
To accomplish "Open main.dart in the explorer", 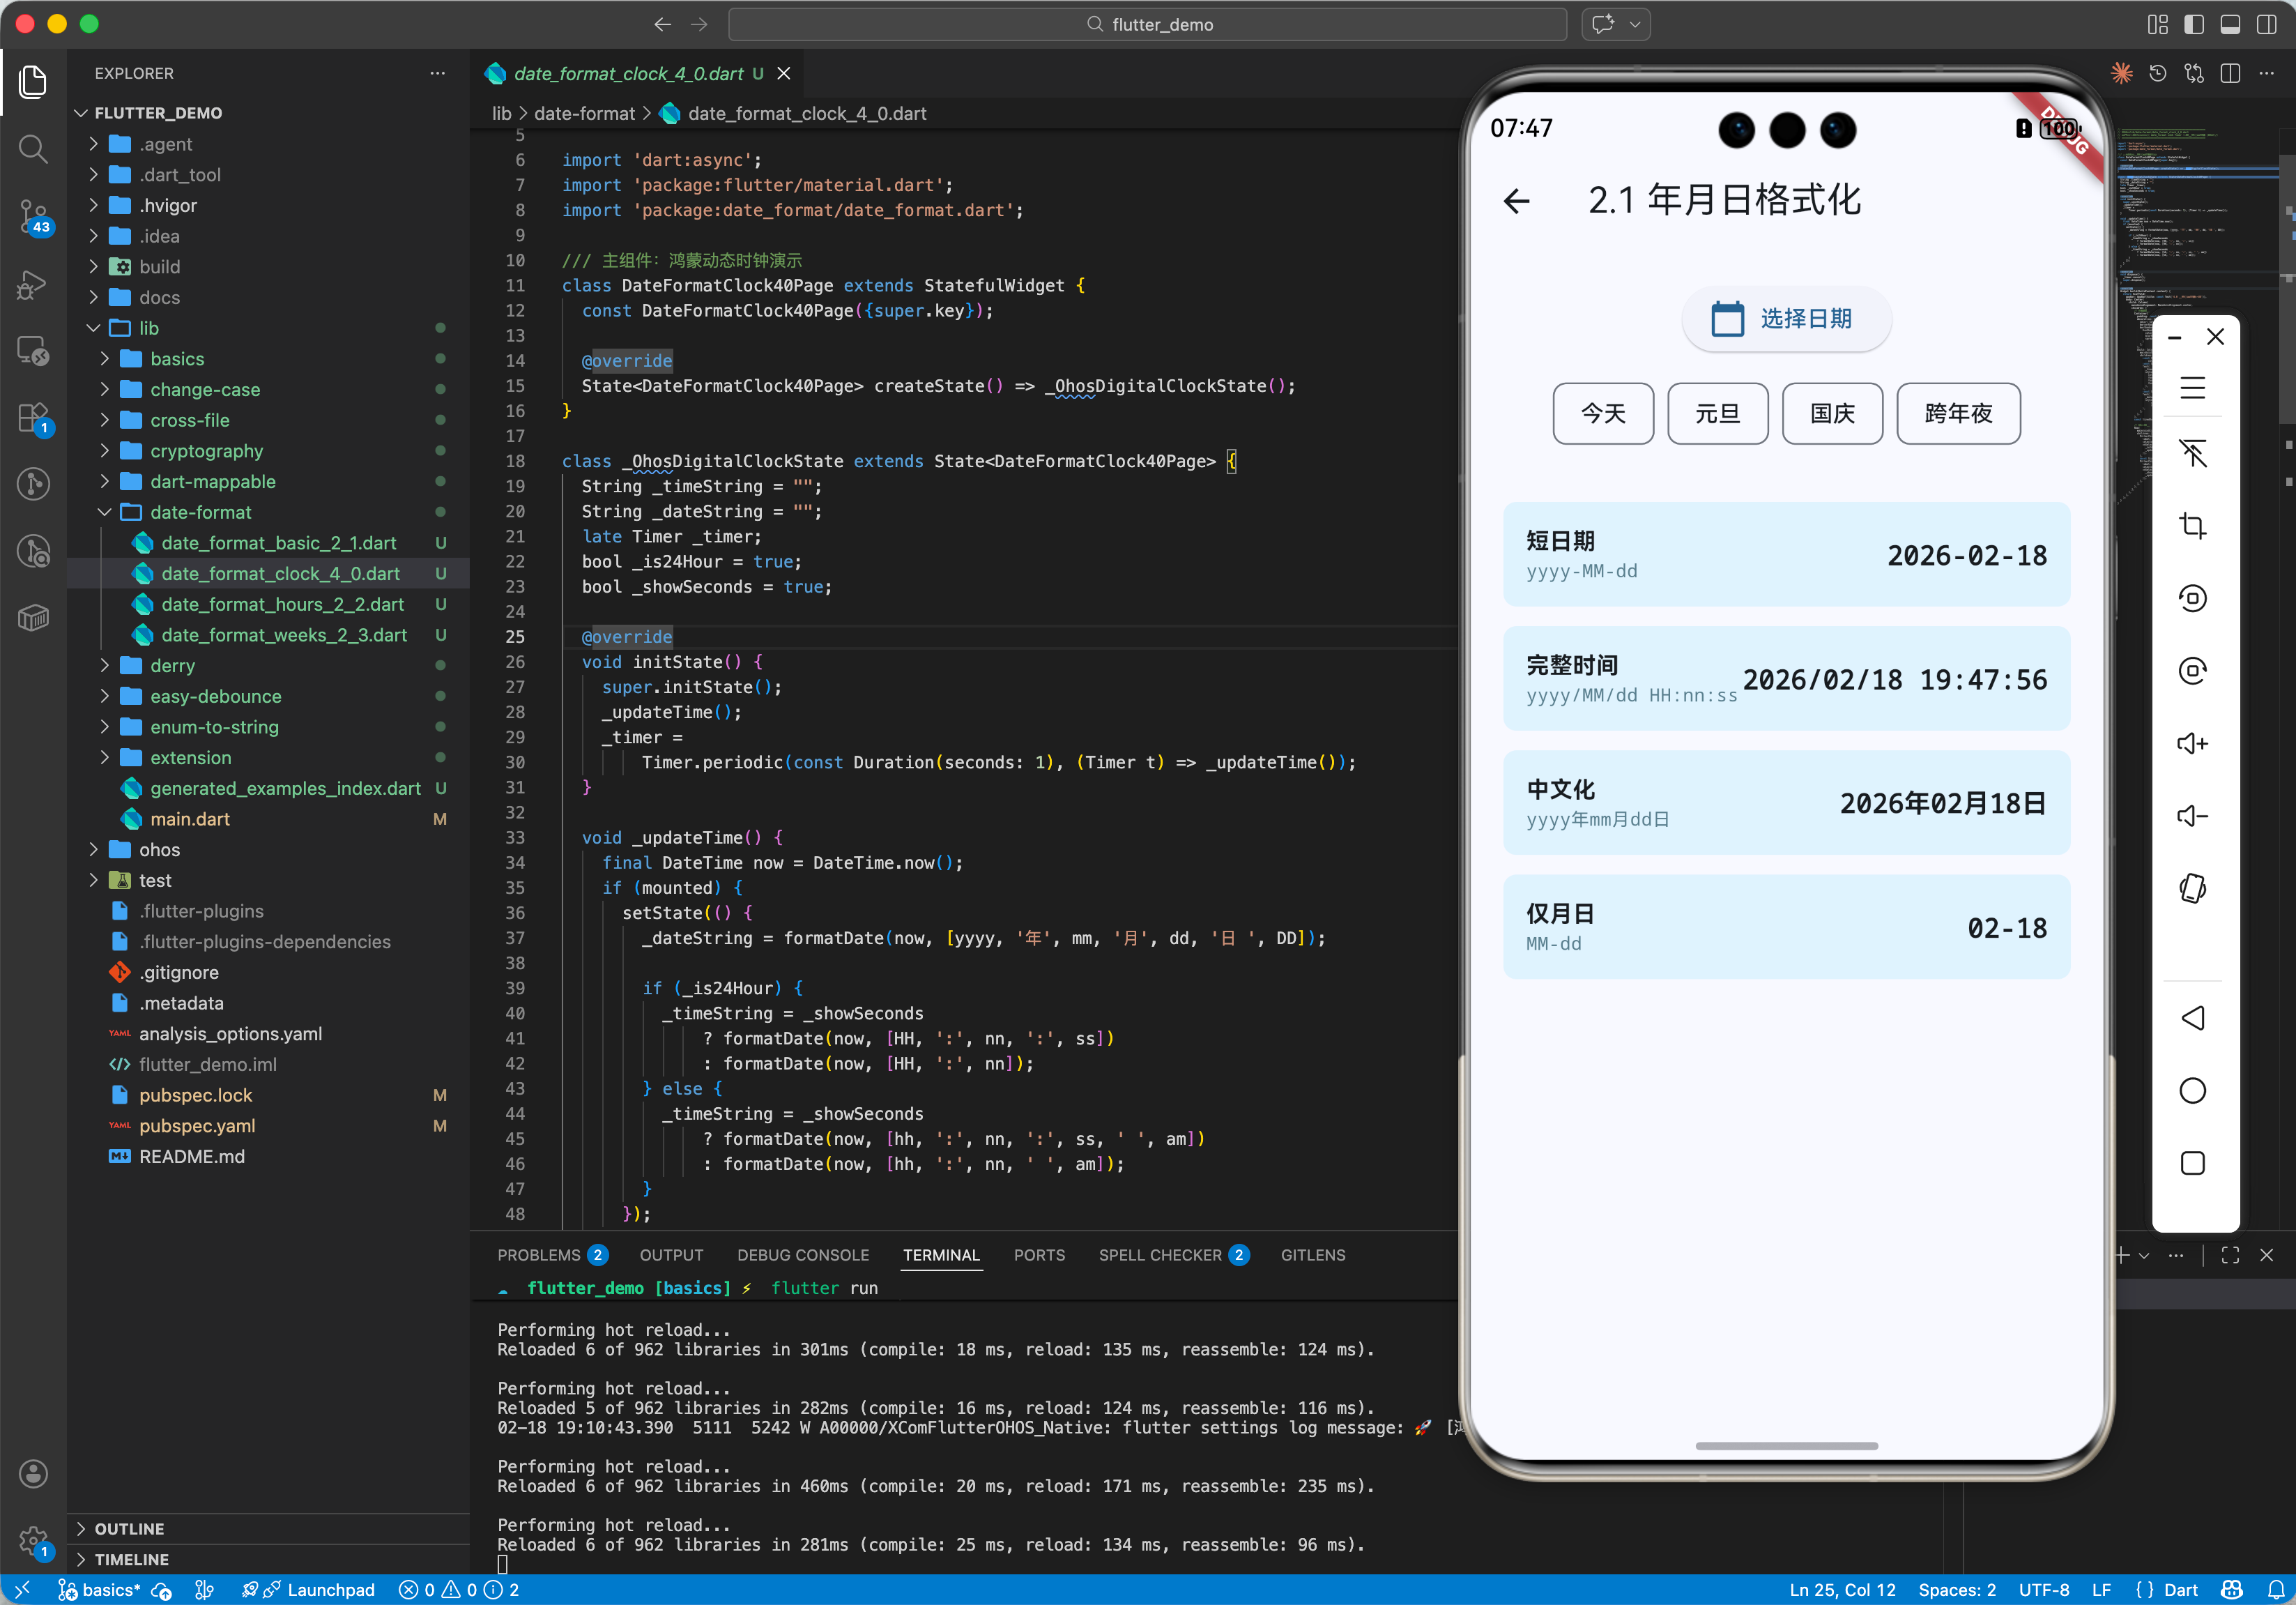I will coord(190,819).
